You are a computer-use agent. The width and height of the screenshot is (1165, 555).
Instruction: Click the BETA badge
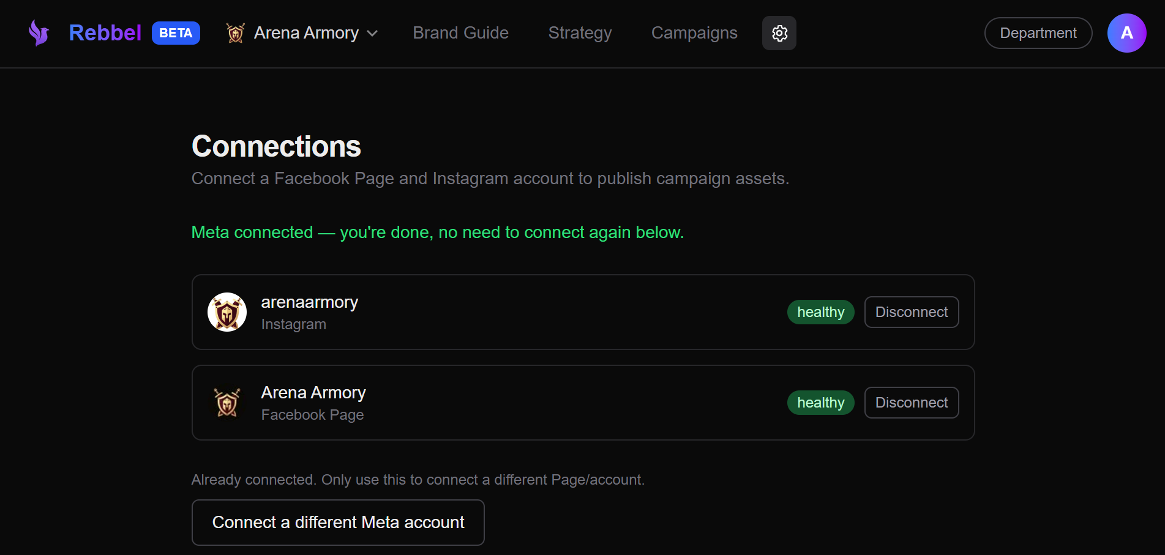pos(176,33)
